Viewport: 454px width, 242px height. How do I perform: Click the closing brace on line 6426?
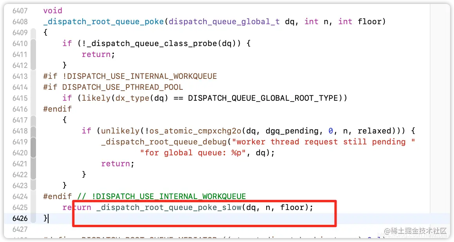(x=45, y=218)
